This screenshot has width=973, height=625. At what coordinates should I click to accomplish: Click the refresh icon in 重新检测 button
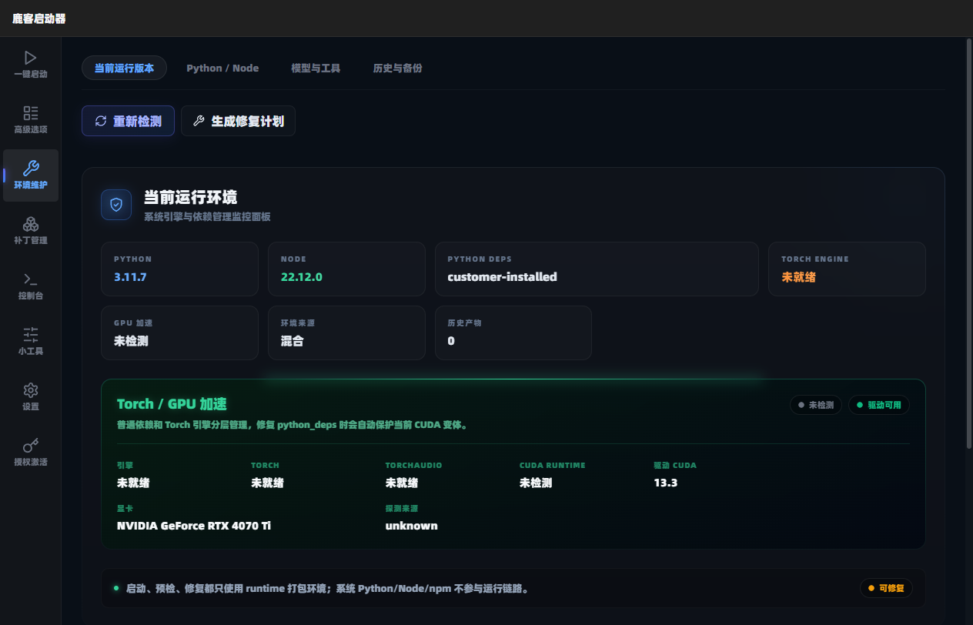click(x=101, y=122)
